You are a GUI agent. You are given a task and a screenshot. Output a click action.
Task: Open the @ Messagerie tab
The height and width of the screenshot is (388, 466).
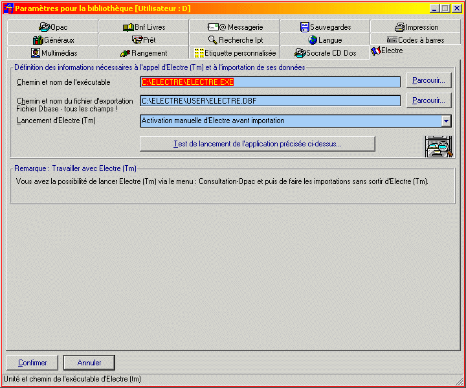coord(235,27)
